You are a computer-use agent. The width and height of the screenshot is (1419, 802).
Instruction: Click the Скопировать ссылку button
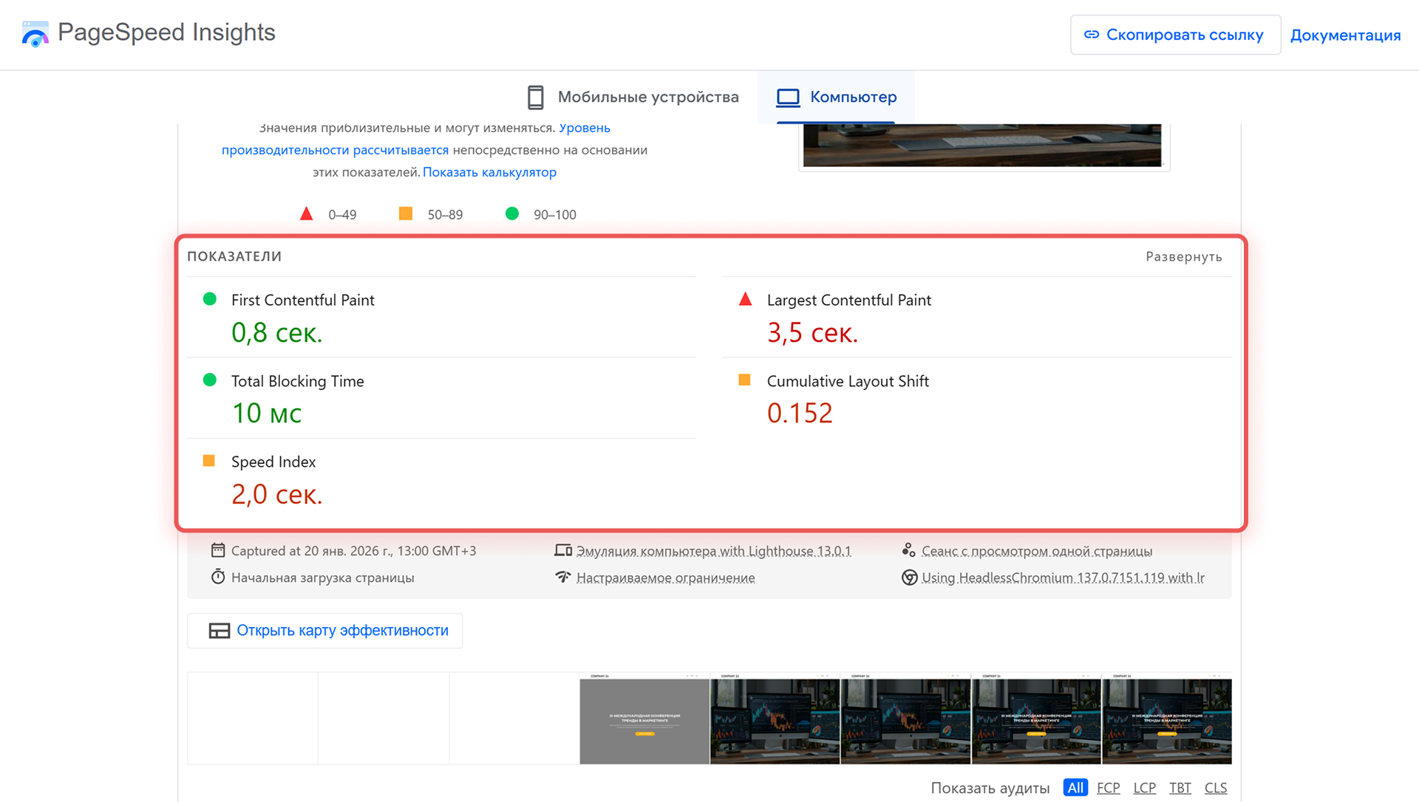[x=1175, y=35]
